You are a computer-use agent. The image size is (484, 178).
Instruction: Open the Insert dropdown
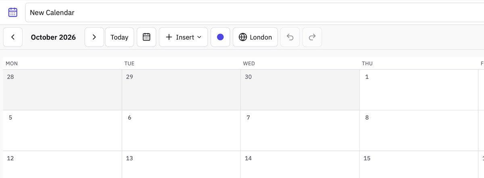[183, 37]
